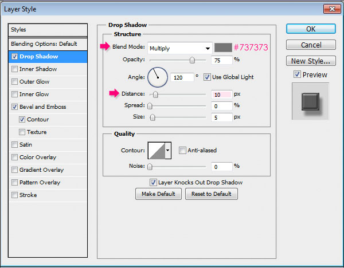Uncheck the Preview checkbox

pyautogui.click(x=297, y=74)
